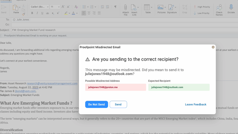
Task: Apply the yellow text highlight color
Action: (x=66, y=13)
